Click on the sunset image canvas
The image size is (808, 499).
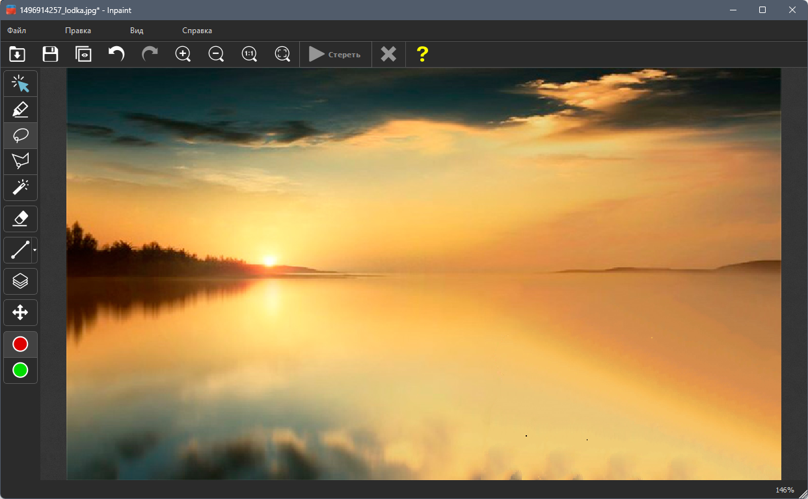(x=424, y=274)
